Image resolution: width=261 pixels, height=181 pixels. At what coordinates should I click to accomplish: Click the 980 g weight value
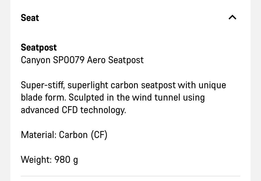point(66,160)
